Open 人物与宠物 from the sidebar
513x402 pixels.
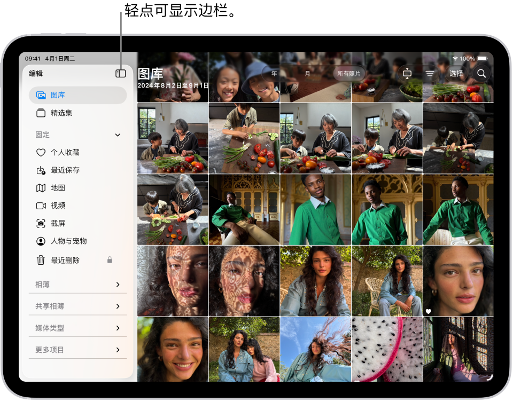click(63, 241)
